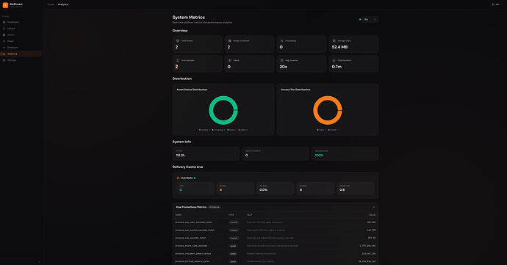Viewport: 507px width, 265px height.
Task: Click the 52.4 MB storage value
Action: pyautogui.click(x=339, y=47)
